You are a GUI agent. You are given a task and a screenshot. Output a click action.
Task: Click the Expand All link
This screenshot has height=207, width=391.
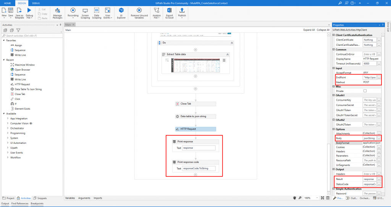[x=309, y=30]
